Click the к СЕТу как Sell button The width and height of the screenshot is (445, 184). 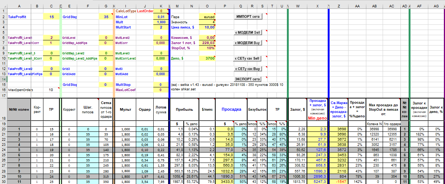coord(246,58)
